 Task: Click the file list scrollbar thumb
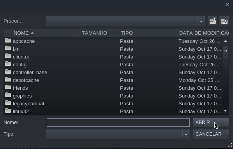[x=226, y=52]
